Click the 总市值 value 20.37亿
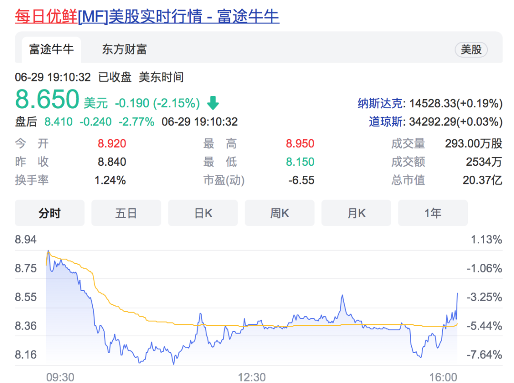 [483, 180]
